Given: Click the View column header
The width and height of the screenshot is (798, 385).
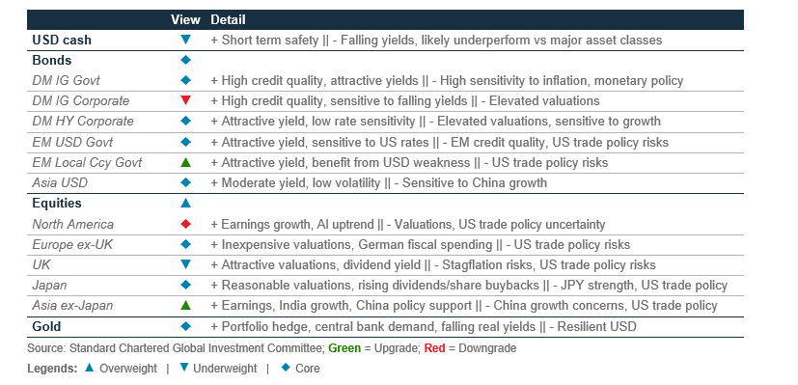Looking at the screenshot, I should tap(186, 20).
